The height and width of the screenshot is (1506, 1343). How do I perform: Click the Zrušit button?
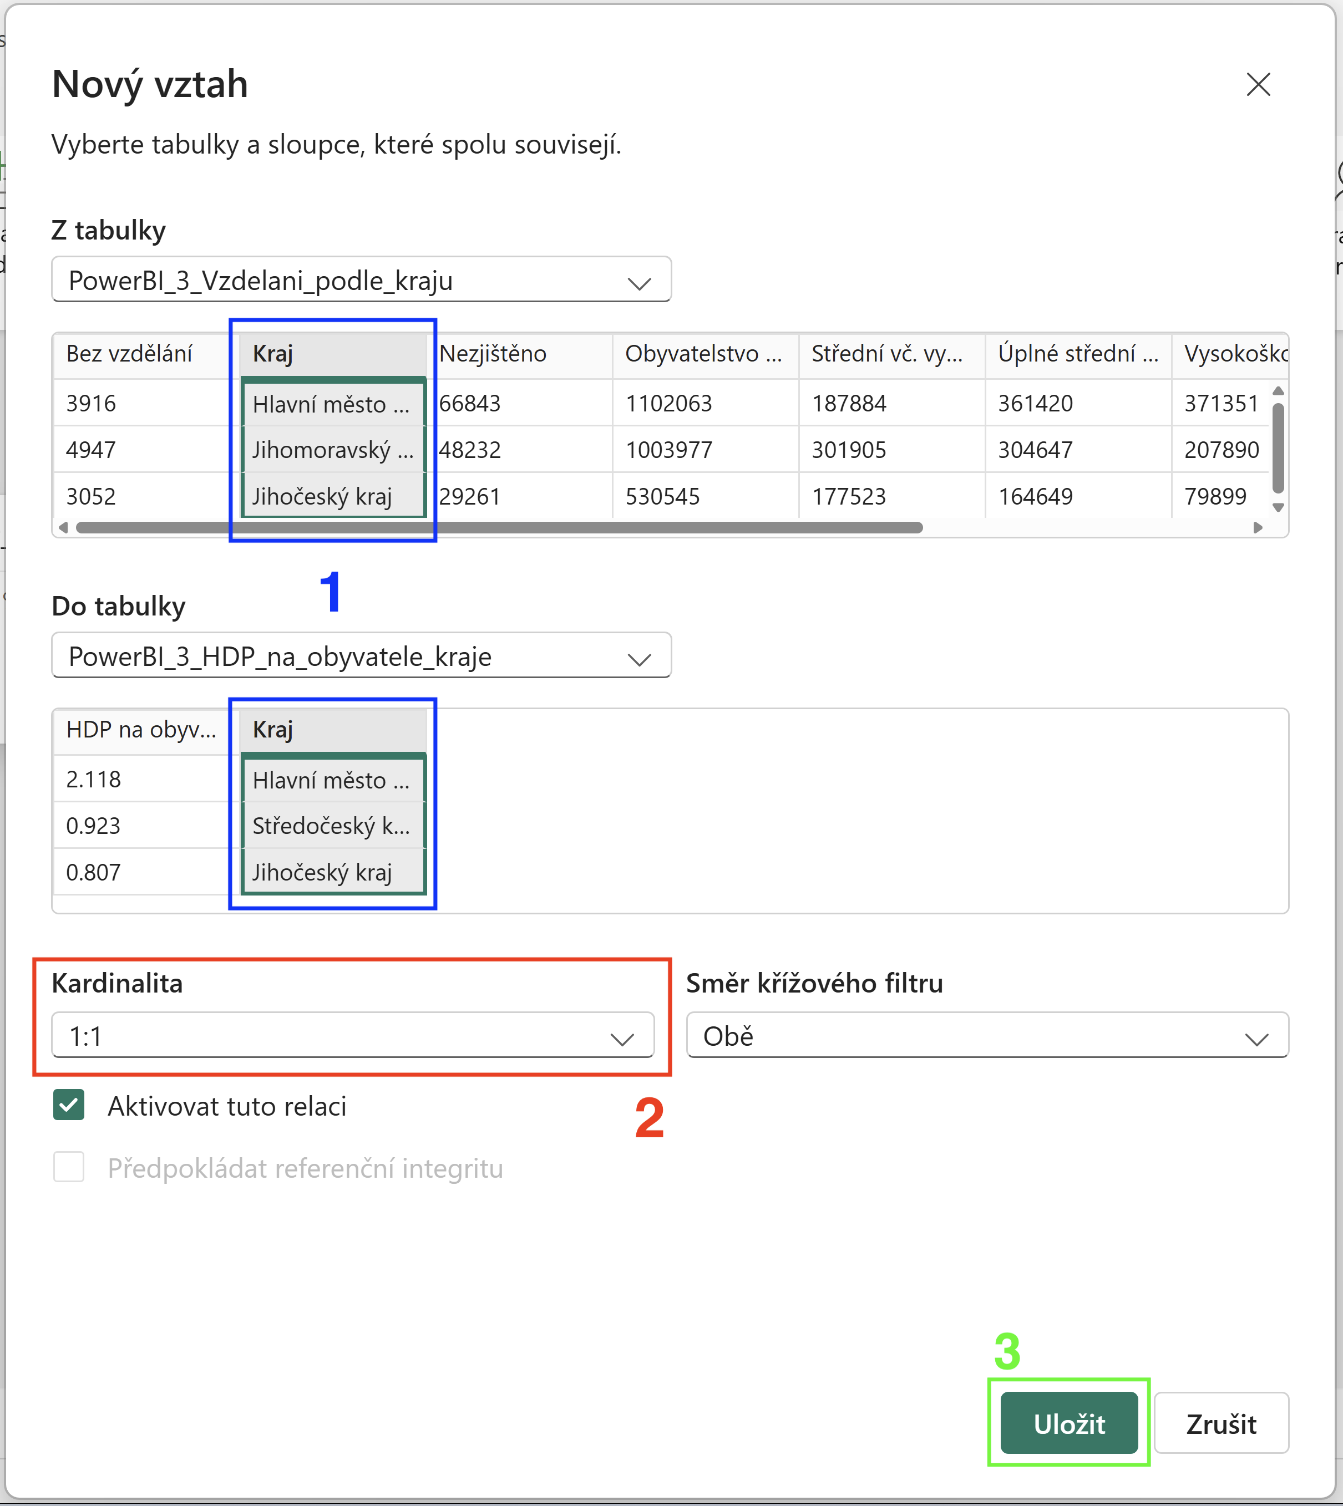(x=1222, y=1423)
